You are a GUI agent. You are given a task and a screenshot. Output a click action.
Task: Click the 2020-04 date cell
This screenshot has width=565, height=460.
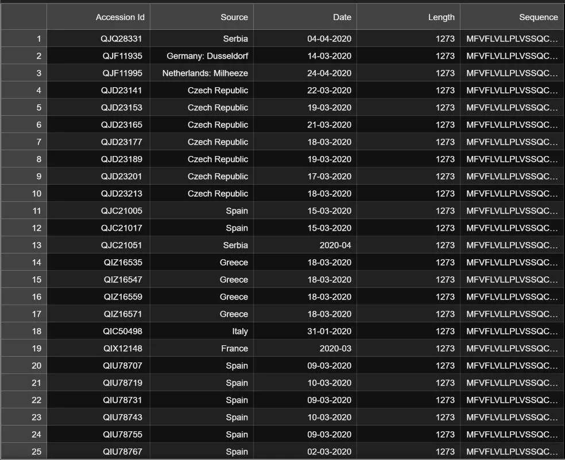pos(305,245)
